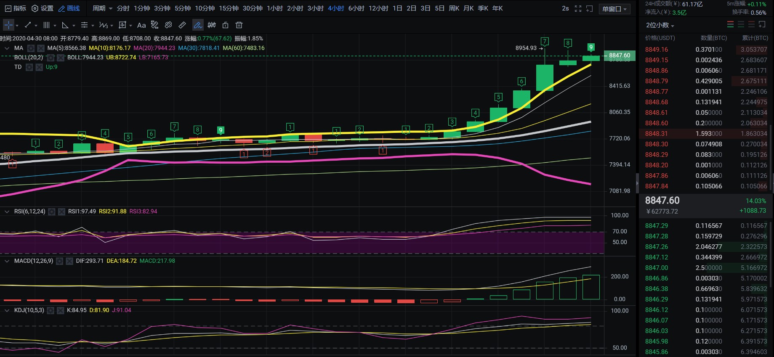Select the 30分钟 timeframe
Image resolution: width=774 pixels, height=357 pixels.
point(253,8)
